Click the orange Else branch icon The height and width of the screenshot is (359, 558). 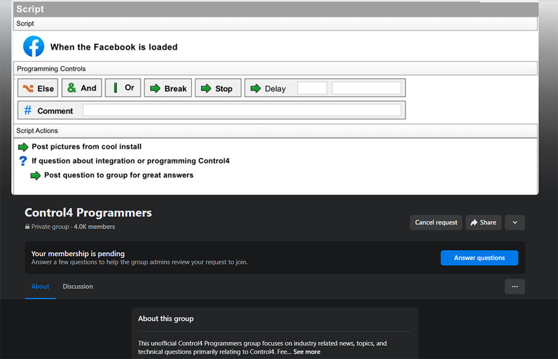pos(28,89)
